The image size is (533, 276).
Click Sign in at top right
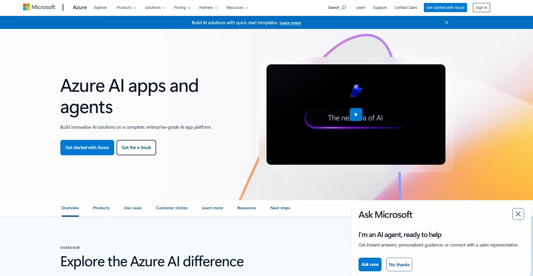[x=481, y=7]
